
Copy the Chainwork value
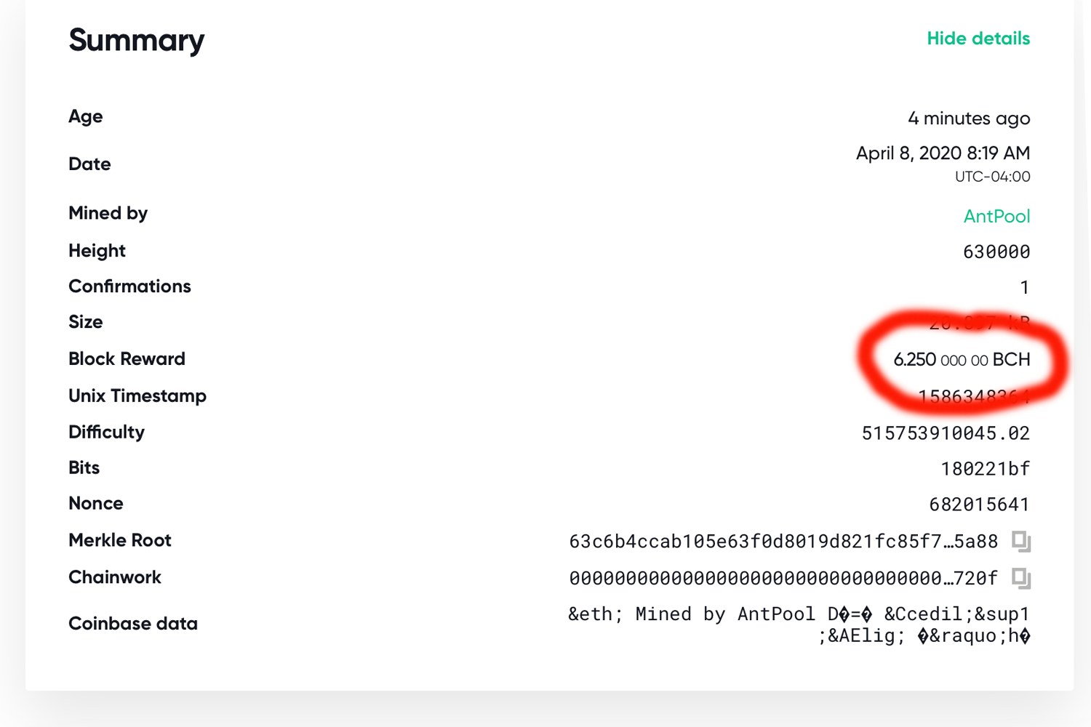(x=1021, y=578)
